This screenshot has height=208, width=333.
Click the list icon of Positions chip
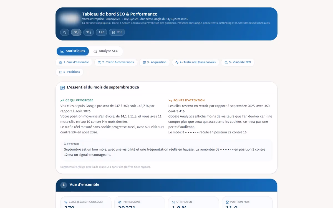click(x=60, y=72)
